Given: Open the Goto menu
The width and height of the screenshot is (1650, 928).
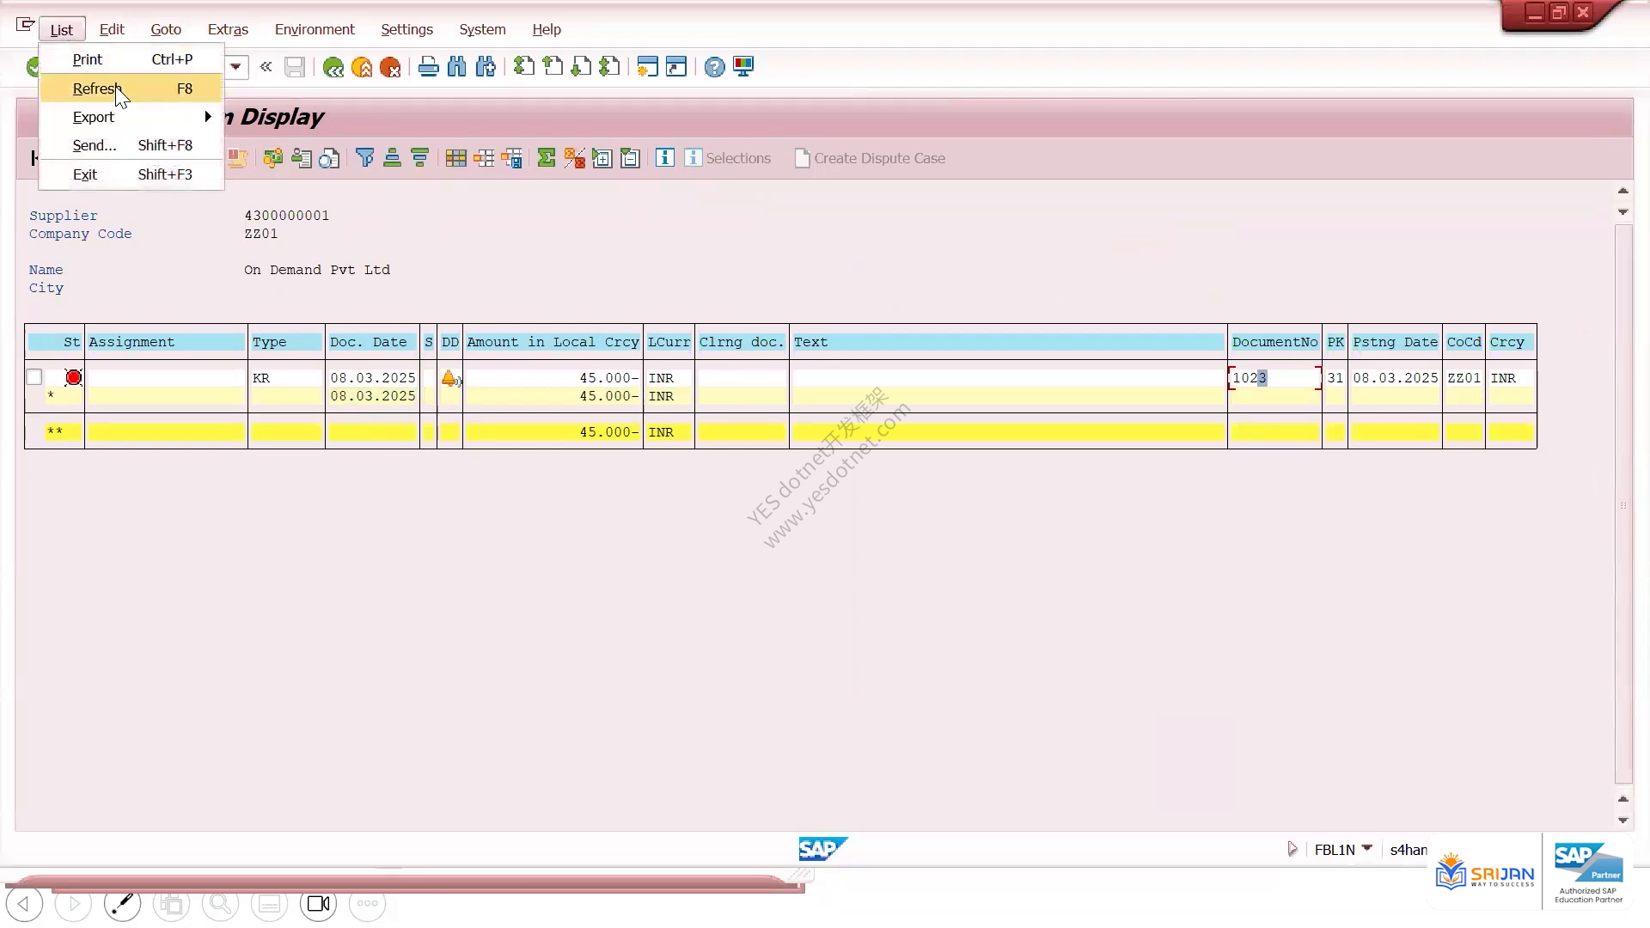Looking at the screenshot, I should [x=166, y=29].
